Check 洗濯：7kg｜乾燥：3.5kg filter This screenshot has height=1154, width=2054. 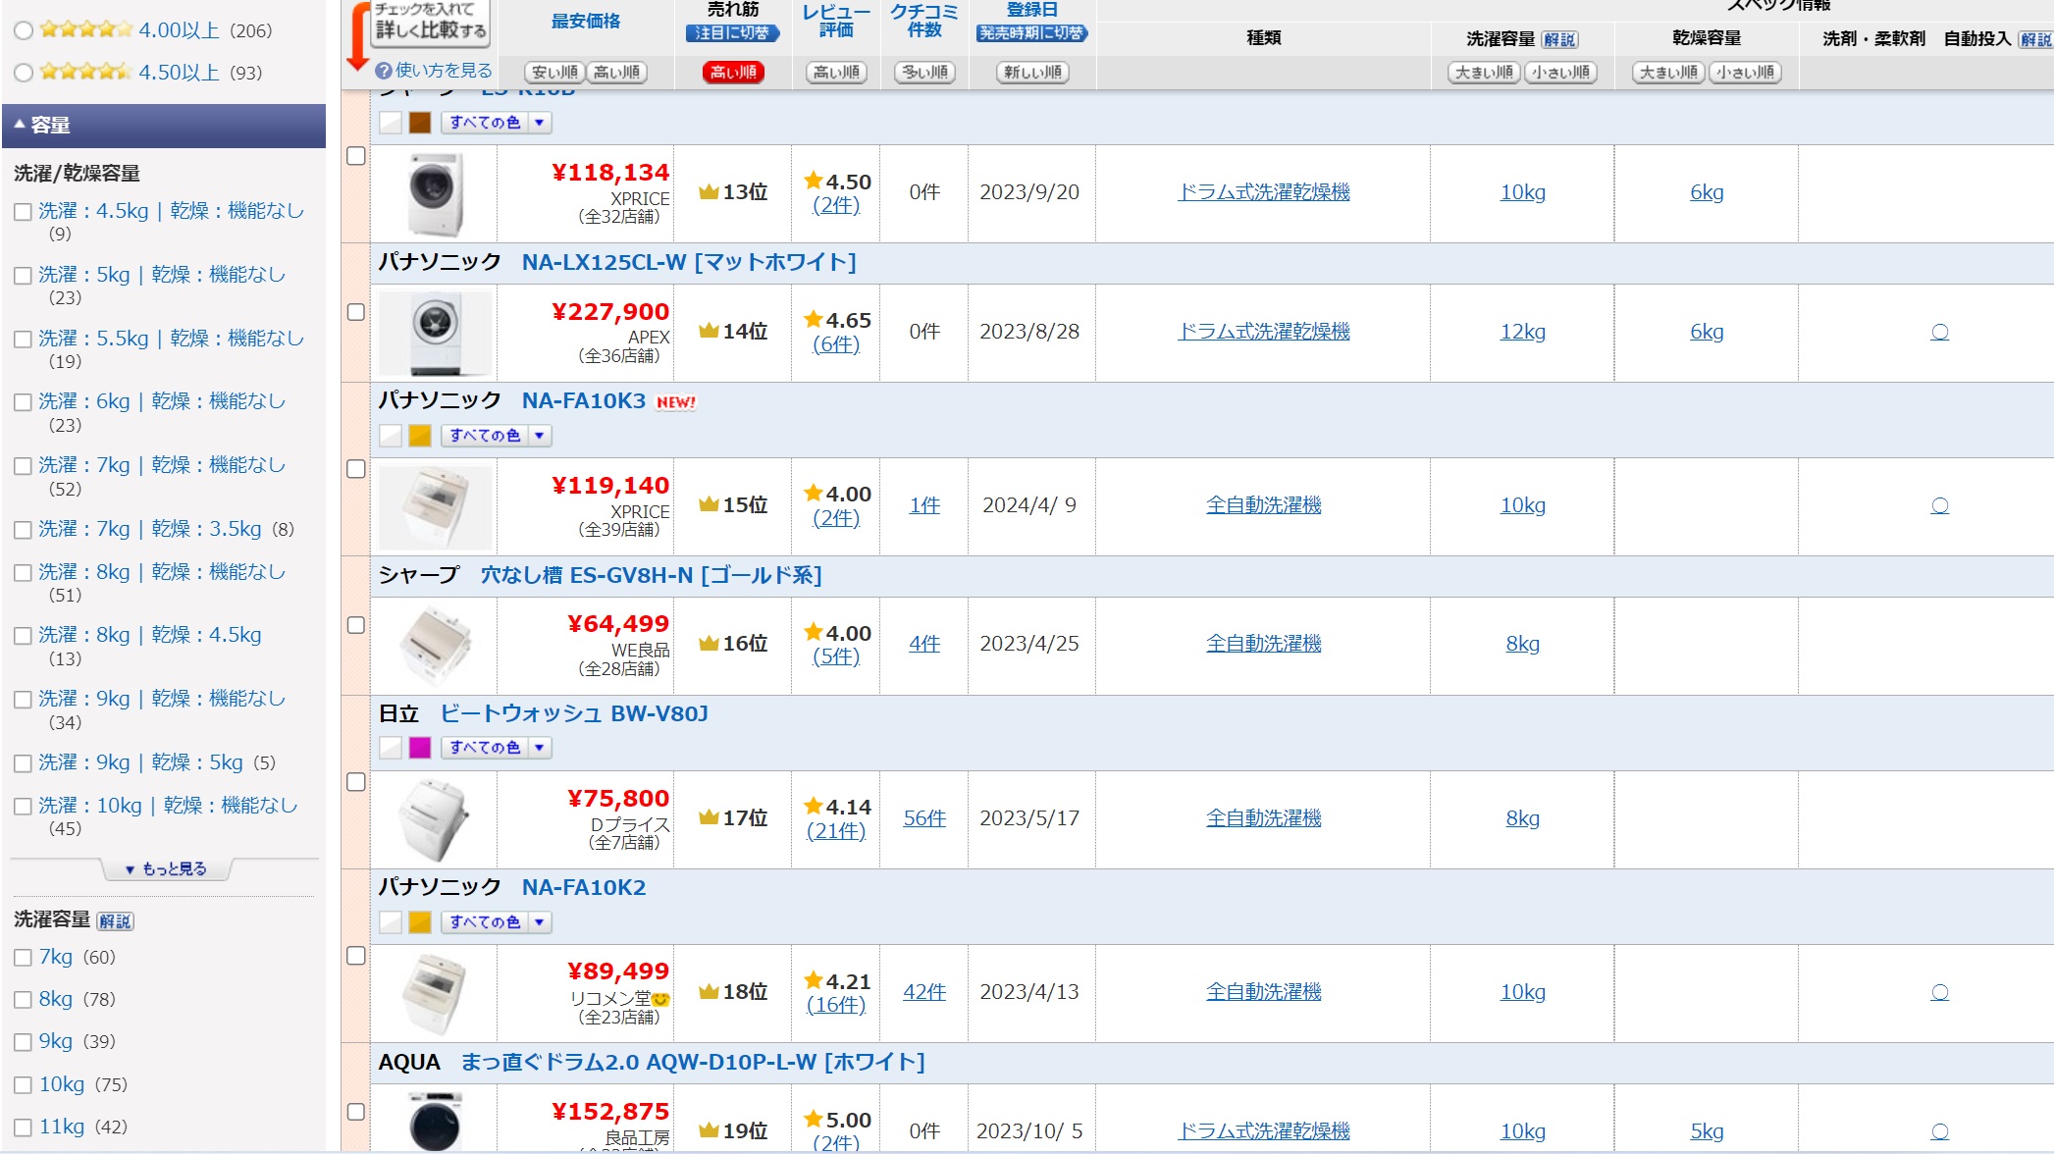pyautogui.click(x=23, y=530)
